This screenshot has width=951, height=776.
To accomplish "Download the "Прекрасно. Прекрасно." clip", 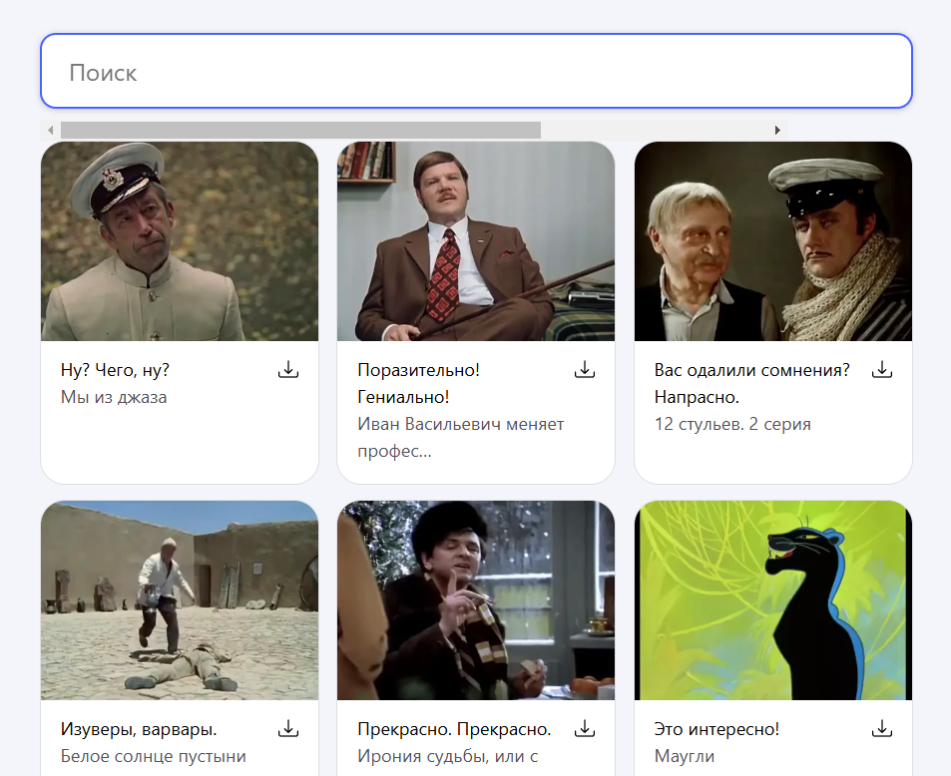I will [x=585, y=729].
